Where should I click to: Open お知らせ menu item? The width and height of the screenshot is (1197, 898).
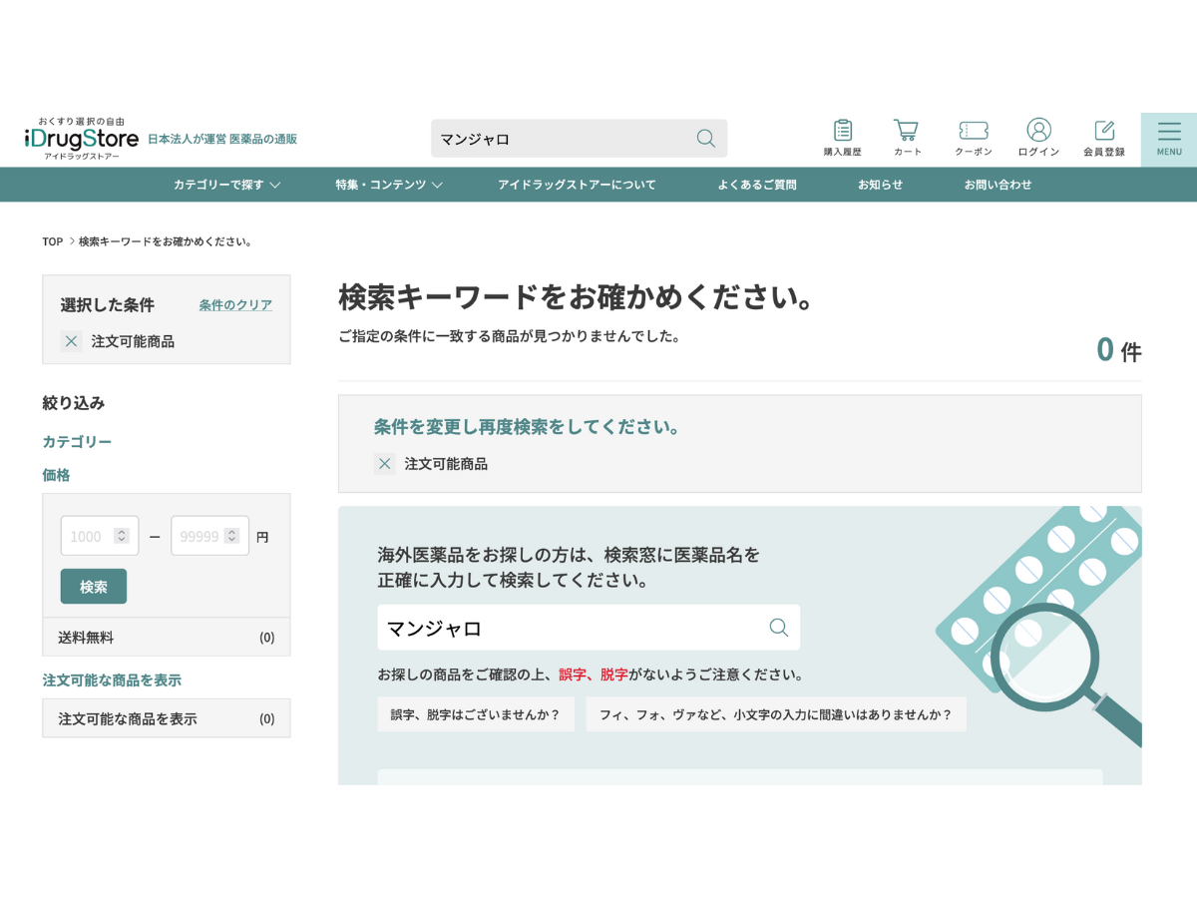(x=880, y=185)
